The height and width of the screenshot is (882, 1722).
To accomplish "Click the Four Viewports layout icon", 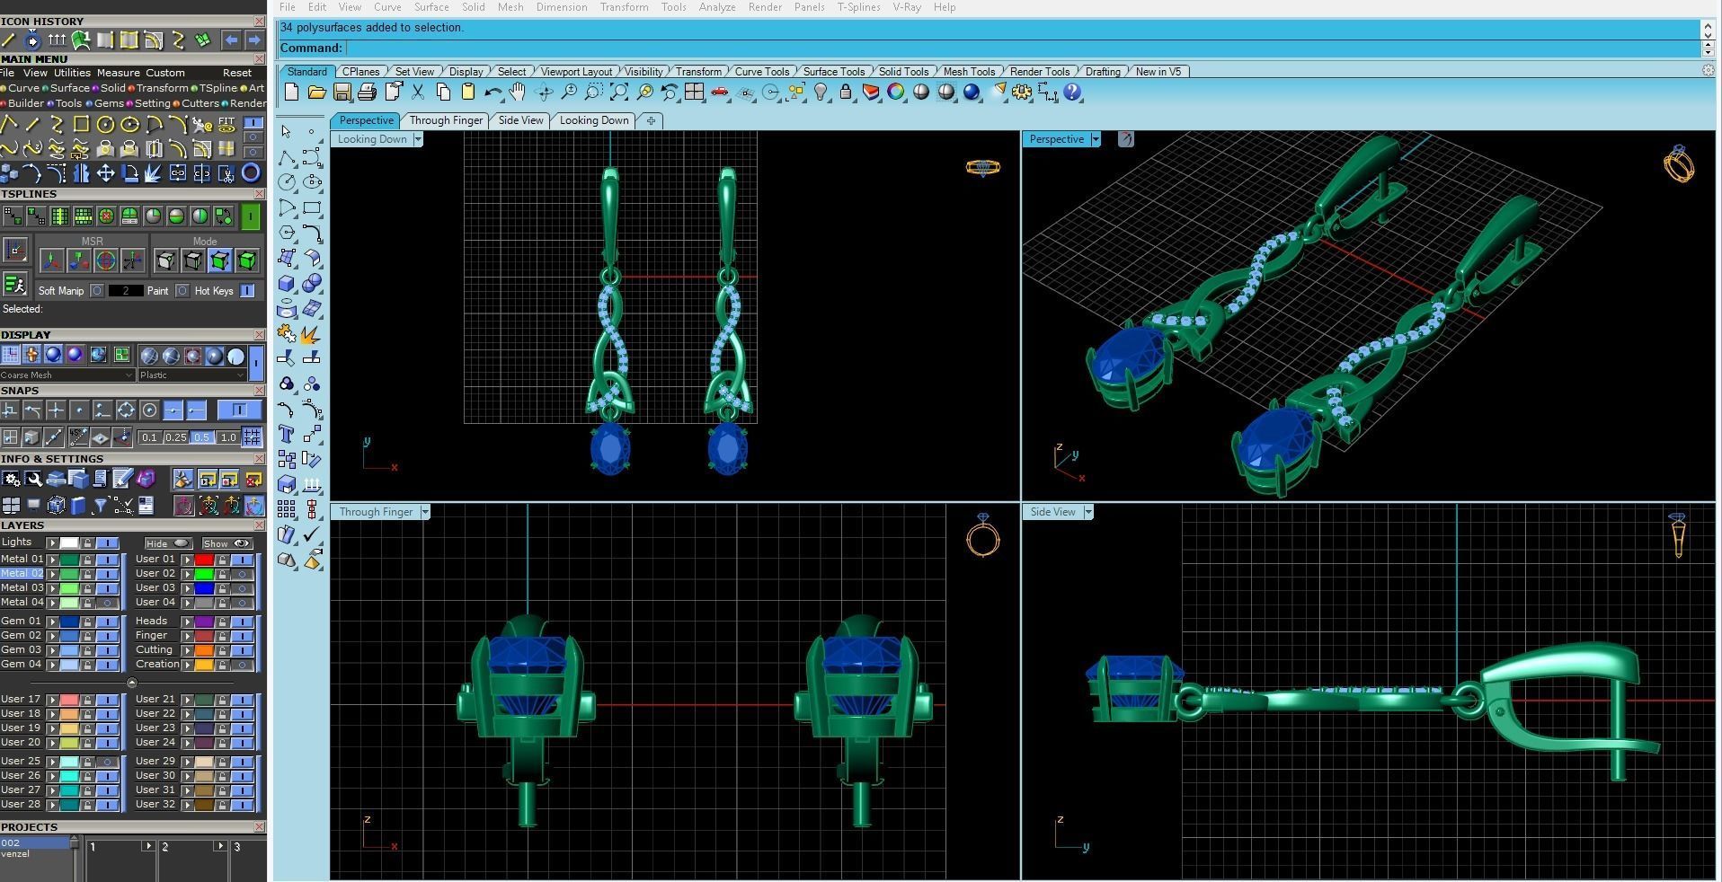I will (694, 92).
